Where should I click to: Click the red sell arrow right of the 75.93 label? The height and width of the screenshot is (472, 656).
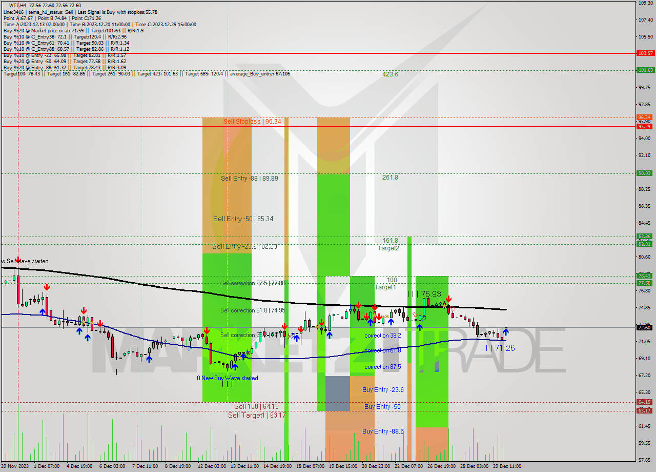448,299
